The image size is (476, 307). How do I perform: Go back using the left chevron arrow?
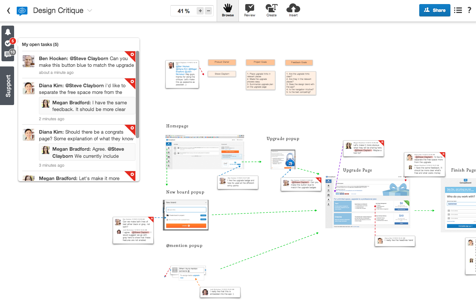point(9,11)
